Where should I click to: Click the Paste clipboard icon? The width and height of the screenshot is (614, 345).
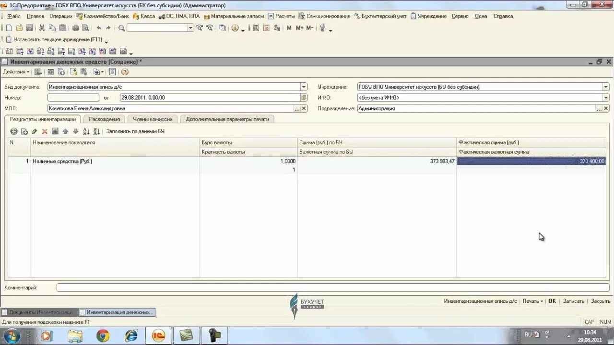63,28
